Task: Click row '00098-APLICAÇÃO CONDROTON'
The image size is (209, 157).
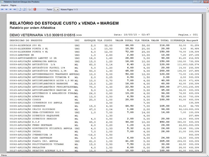Action: point(104,106)
